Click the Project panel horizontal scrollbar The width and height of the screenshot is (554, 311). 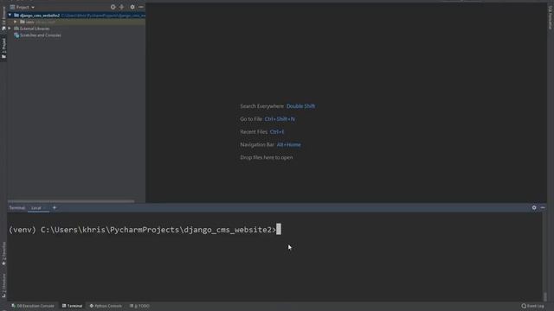coord(71,201)
